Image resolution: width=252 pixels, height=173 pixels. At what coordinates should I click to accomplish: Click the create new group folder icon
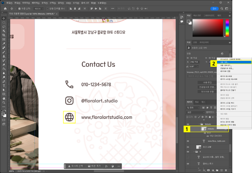point(217,170)
